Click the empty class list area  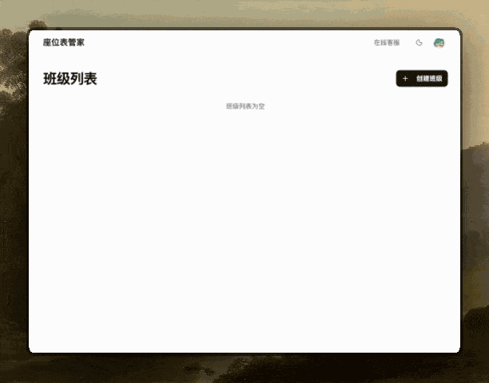coord(245,223)
